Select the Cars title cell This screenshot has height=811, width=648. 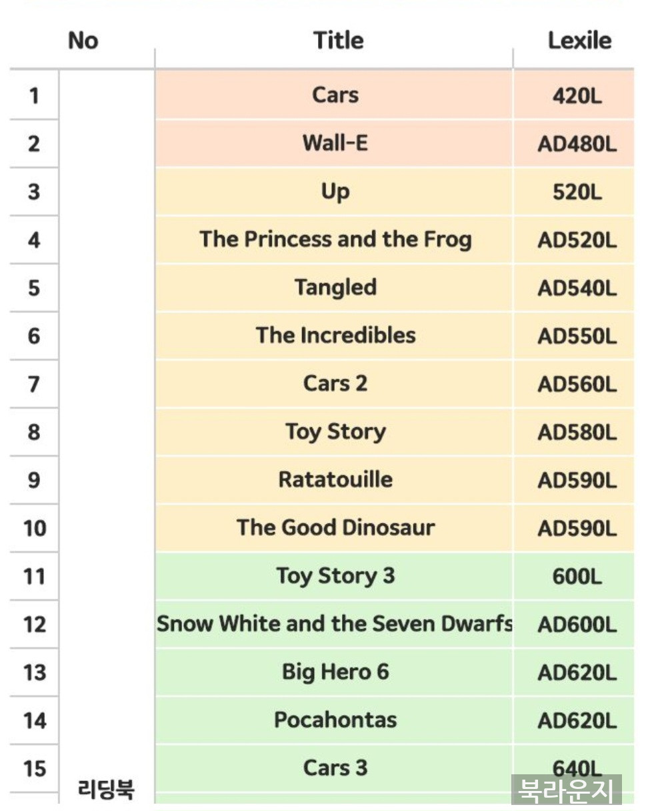tap(335, 95)
